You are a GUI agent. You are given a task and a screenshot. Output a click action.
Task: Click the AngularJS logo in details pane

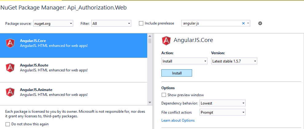coord(166,41)
